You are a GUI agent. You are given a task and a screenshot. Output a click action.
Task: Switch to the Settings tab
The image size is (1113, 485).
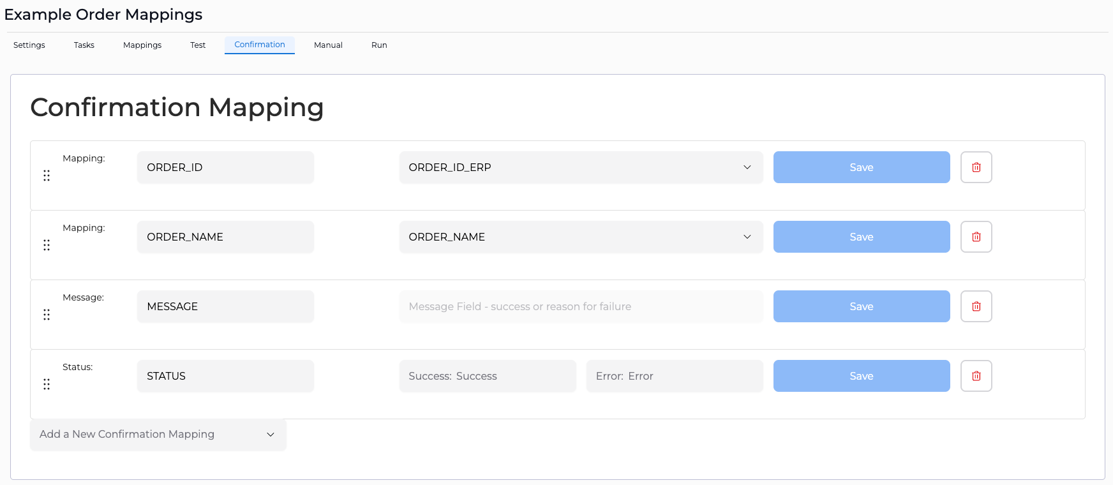click(29, 45)
